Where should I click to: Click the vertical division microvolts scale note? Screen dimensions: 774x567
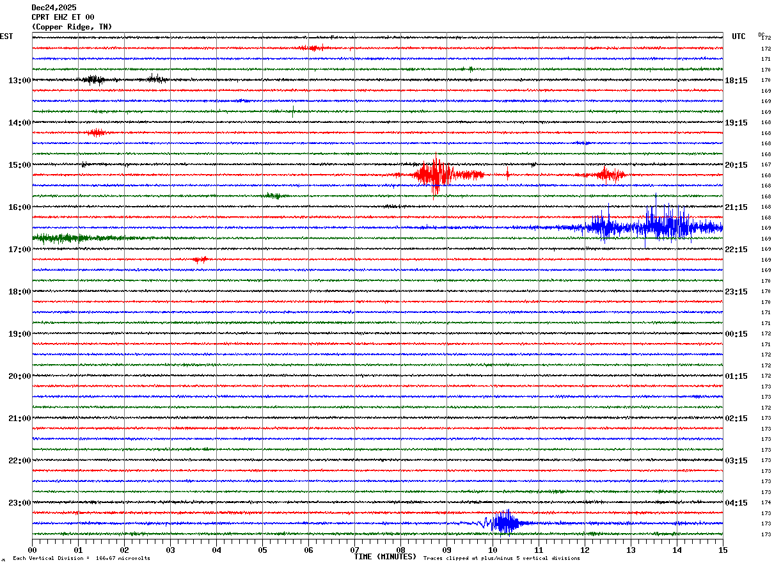[81, 559]
